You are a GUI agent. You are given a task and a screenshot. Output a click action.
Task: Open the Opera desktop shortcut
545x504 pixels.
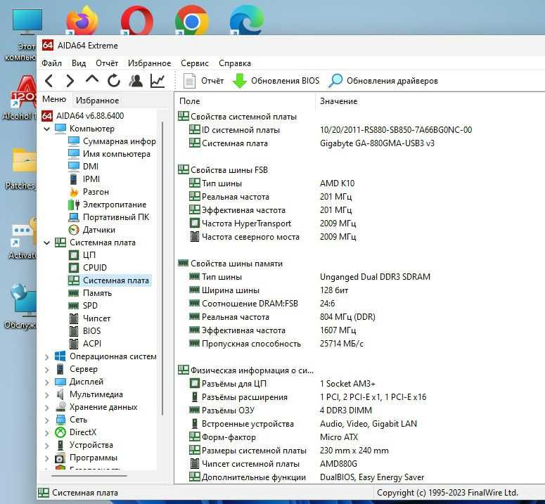[x=137, y=20]
